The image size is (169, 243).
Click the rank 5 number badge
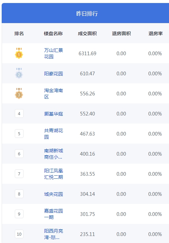(19, 134)
